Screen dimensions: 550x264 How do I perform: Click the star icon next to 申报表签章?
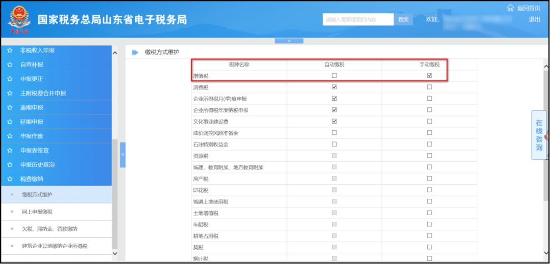[x=10, y=151]
